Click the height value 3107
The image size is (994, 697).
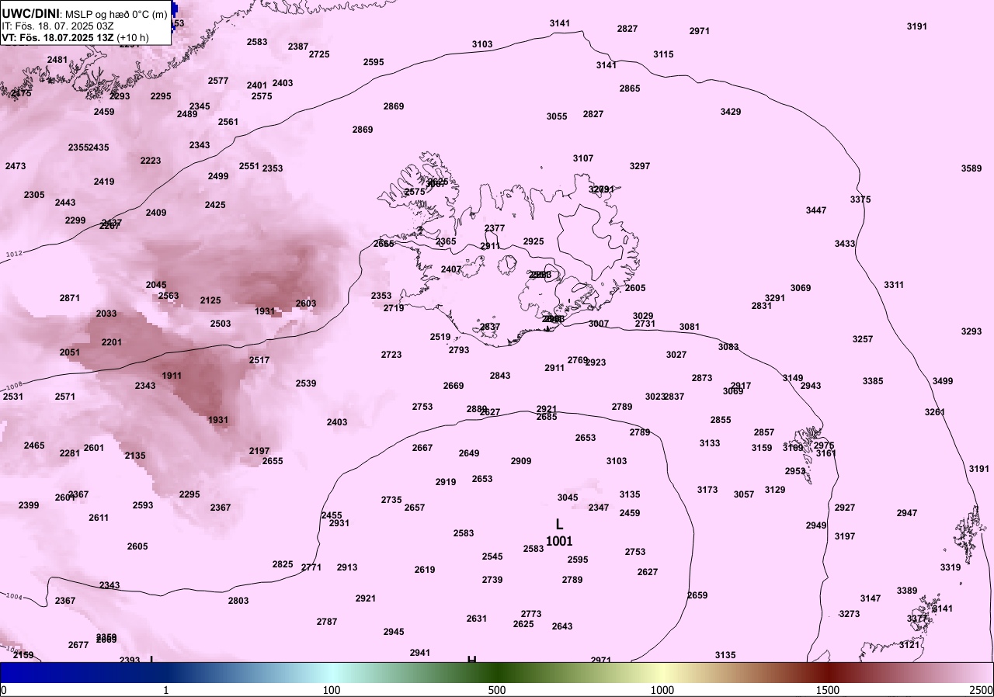point(583,158)
